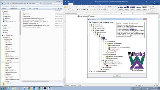
Task: Sort the selected paragraphs
Action: pyautogui.click(x=113, y=7)
